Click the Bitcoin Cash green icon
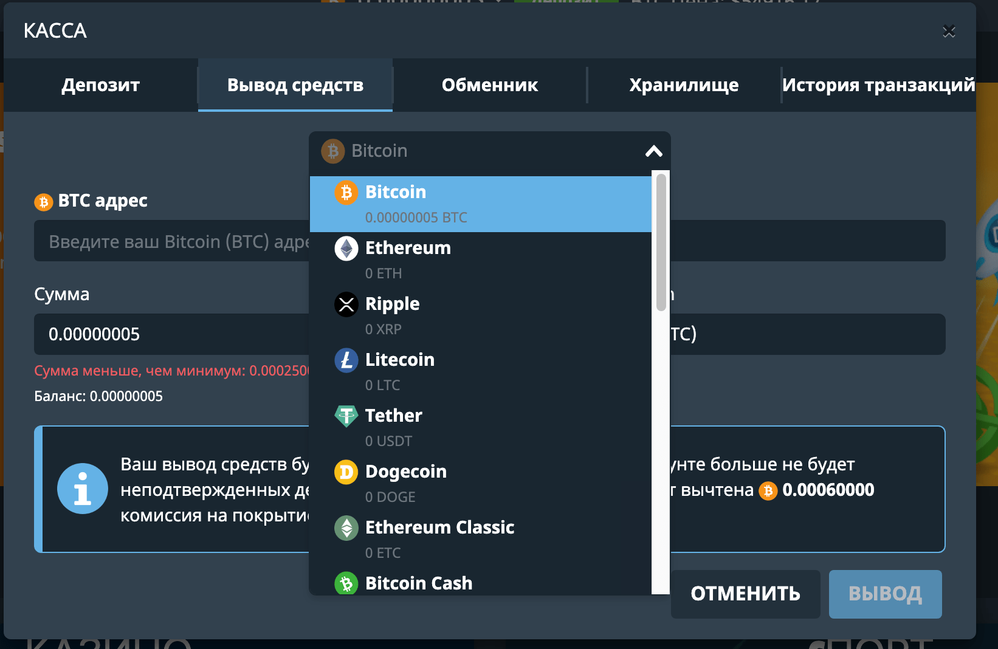This screenshot has width=998, height=649. click(x=346, y=583)
